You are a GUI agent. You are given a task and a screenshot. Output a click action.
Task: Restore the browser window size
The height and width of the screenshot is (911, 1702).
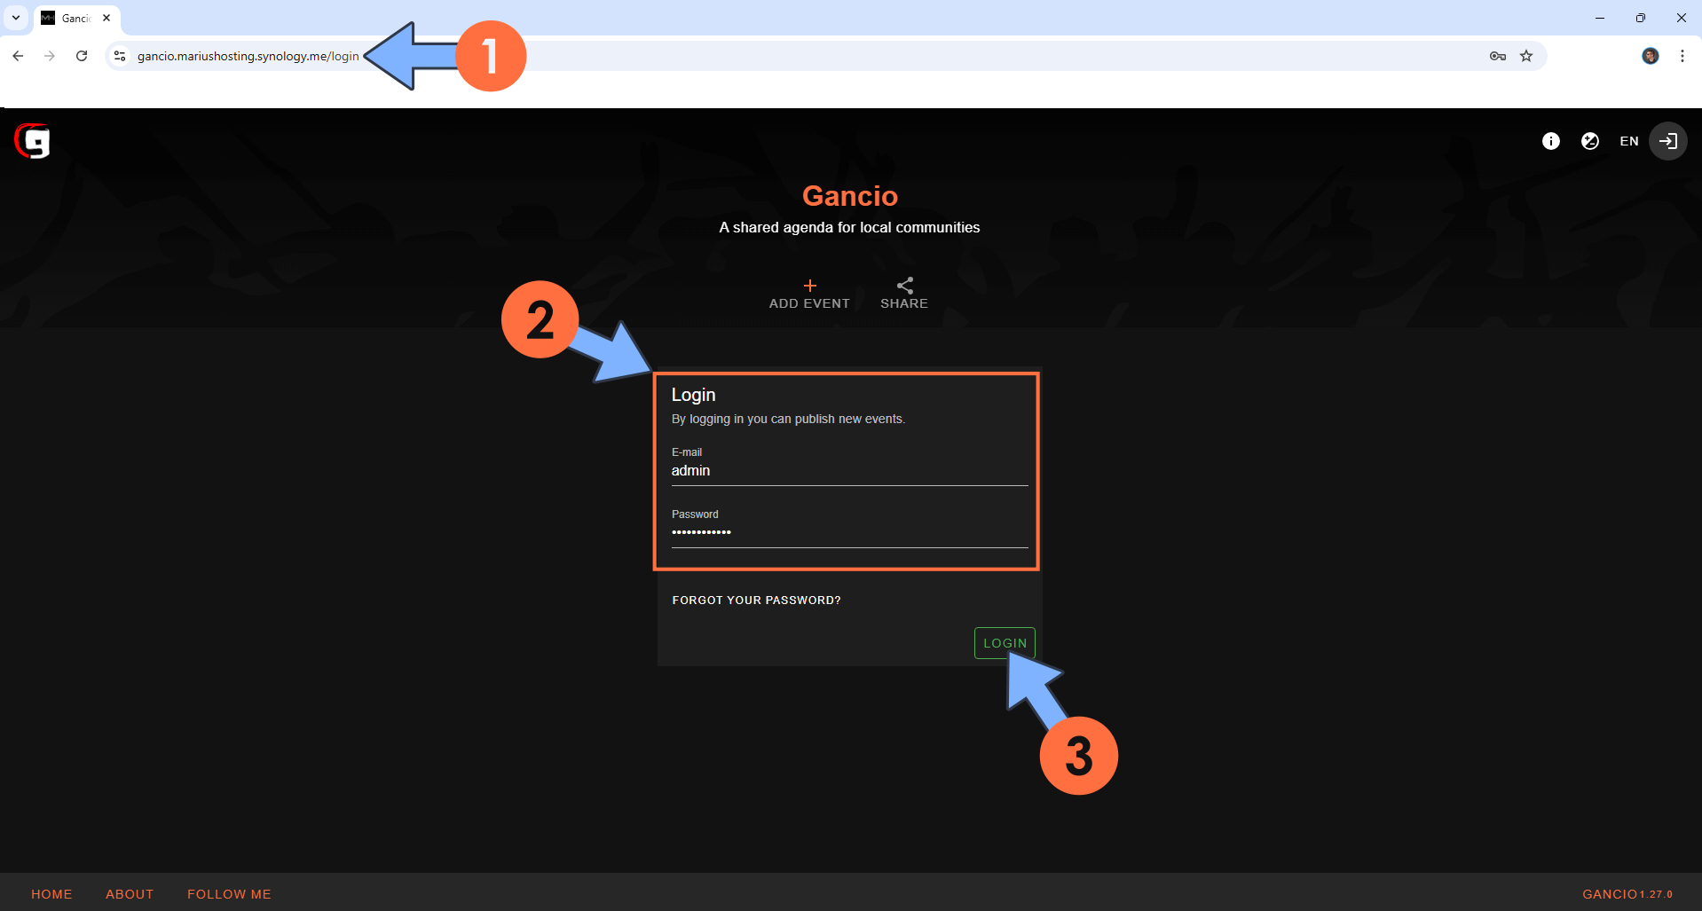coord(1641,18)
